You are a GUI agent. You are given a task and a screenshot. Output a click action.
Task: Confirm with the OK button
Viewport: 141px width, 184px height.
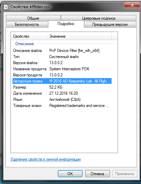(70, 174)
